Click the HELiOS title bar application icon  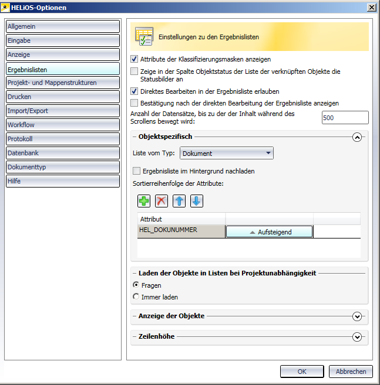[5, 8]
